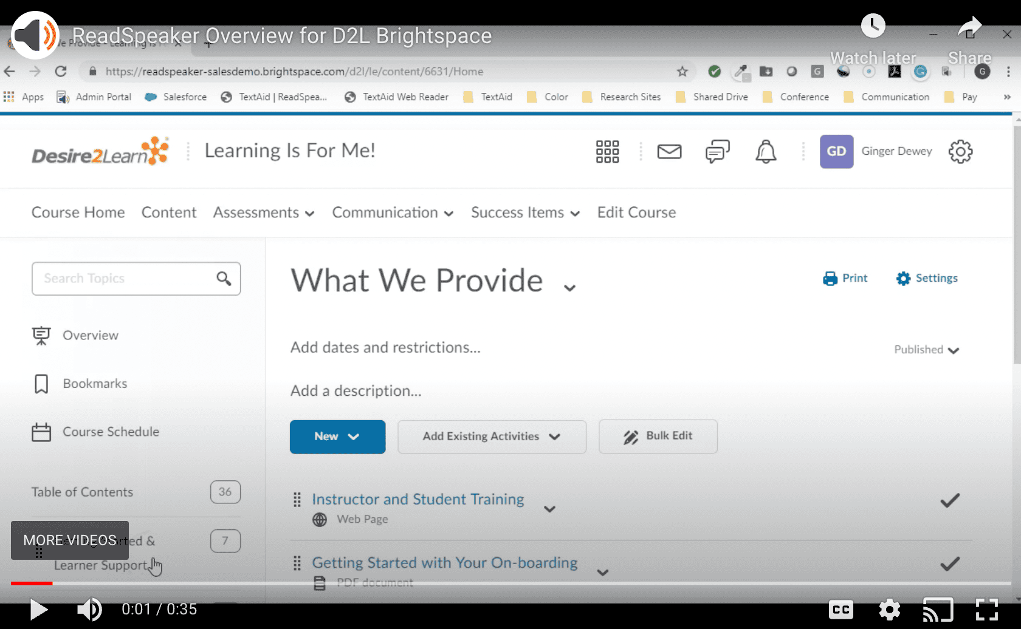Click into the Search Topics field
This screenshot has width=1021, height=629.
point(122,279)
